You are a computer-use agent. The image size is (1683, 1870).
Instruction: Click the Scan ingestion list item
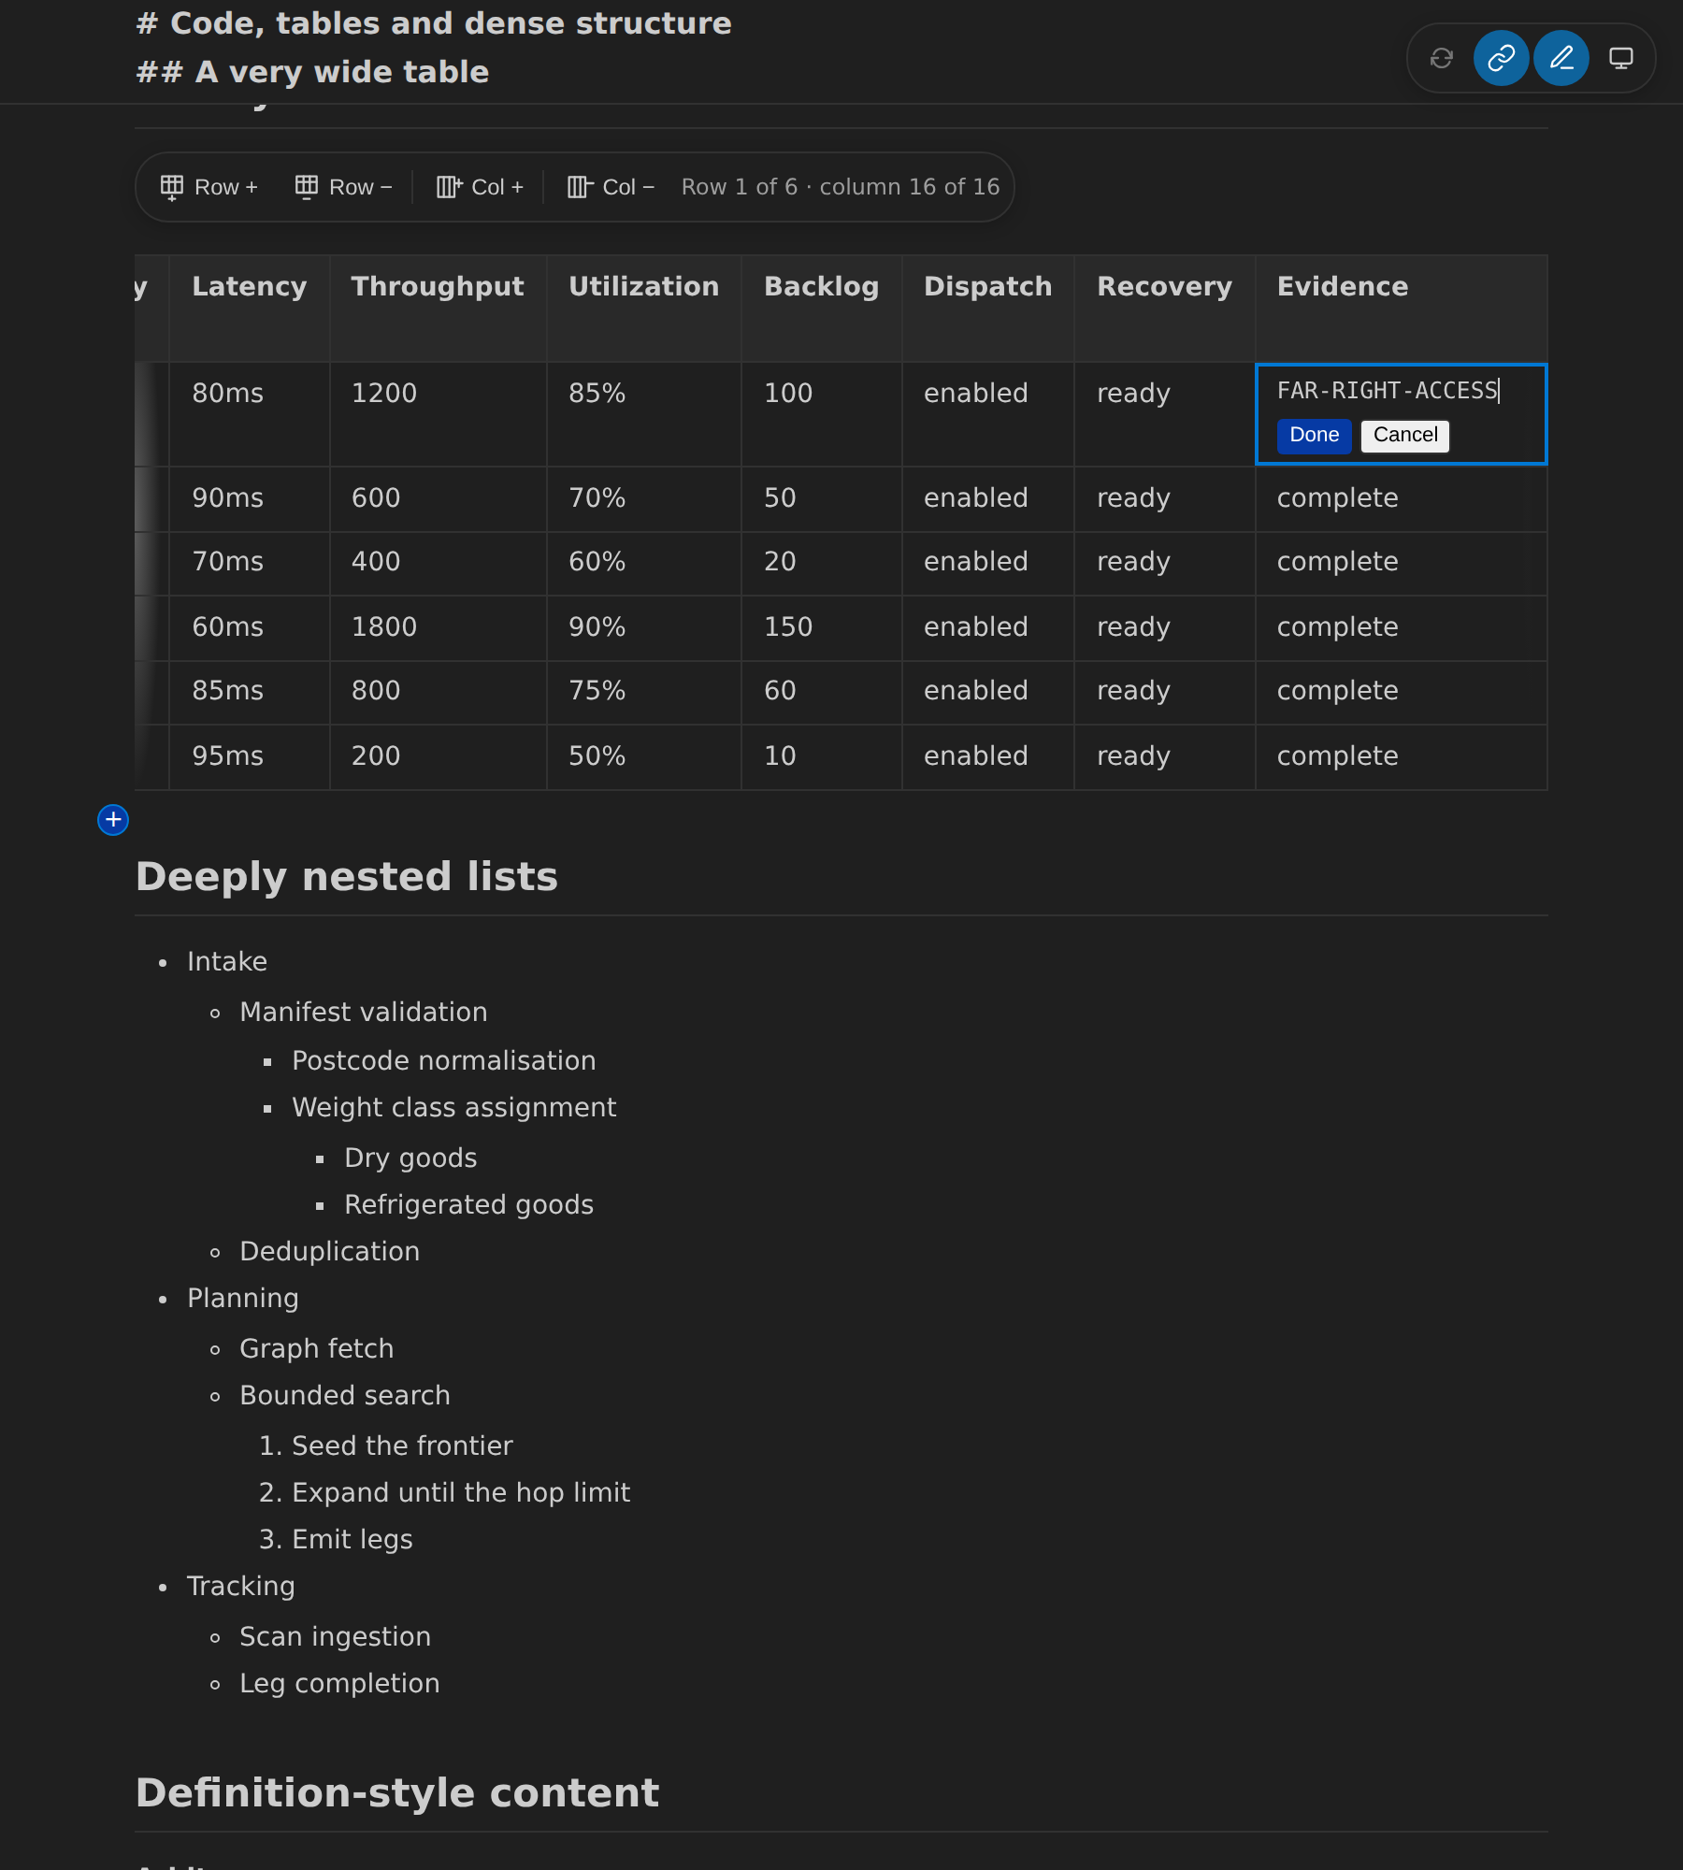[x=336, y=1636]
